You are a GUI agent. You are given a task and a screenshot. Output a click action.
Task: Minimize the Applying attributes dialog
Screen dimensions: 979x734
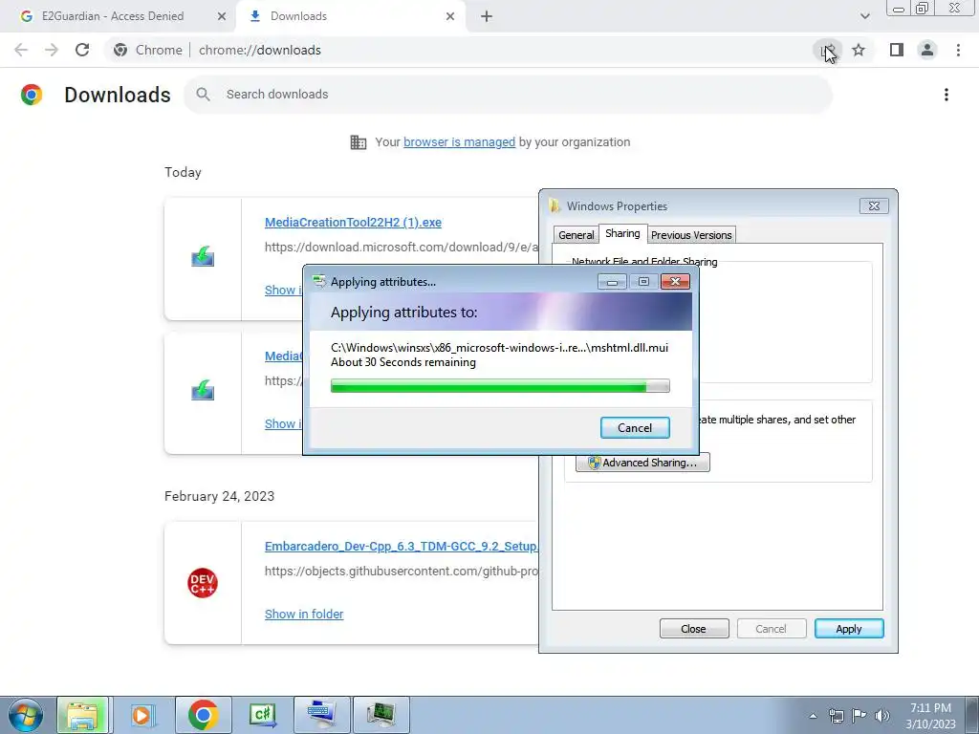(612, 282)
